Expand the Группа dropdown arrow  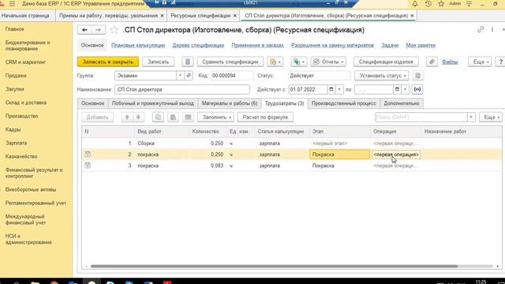(x=181, y=76)
